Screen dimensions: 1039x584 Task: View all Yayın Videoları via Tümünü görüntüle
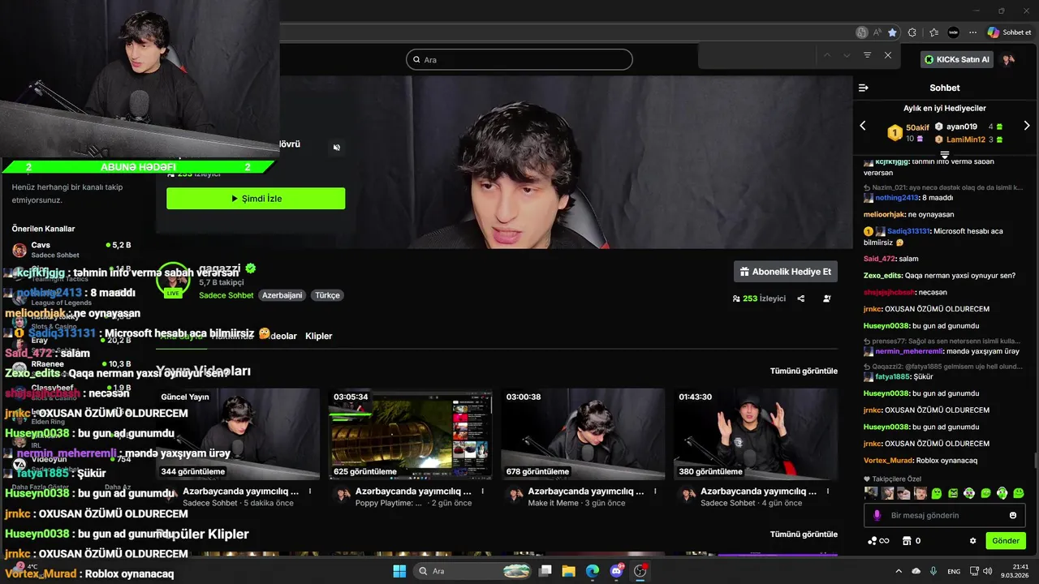click(804, 371)
